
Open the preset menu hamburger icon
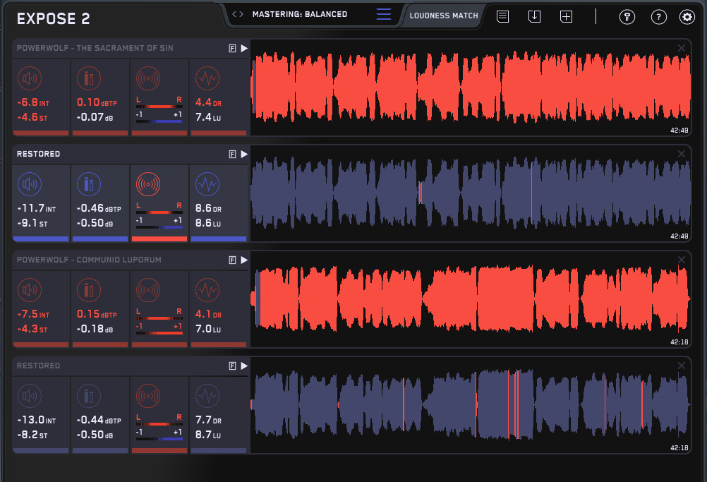384,14
